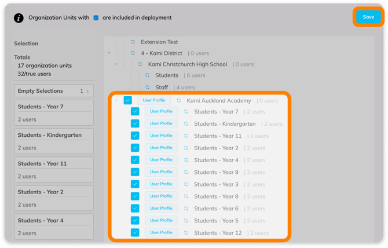This screenshot has width=388, height=248.
Task: Uncheck Students - Year 3 checkbox
Action: click(x=135, y=184)
